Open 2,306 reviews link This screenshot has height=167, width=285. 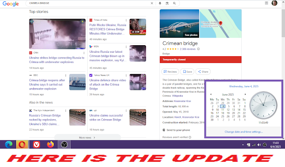click(187, 49)
